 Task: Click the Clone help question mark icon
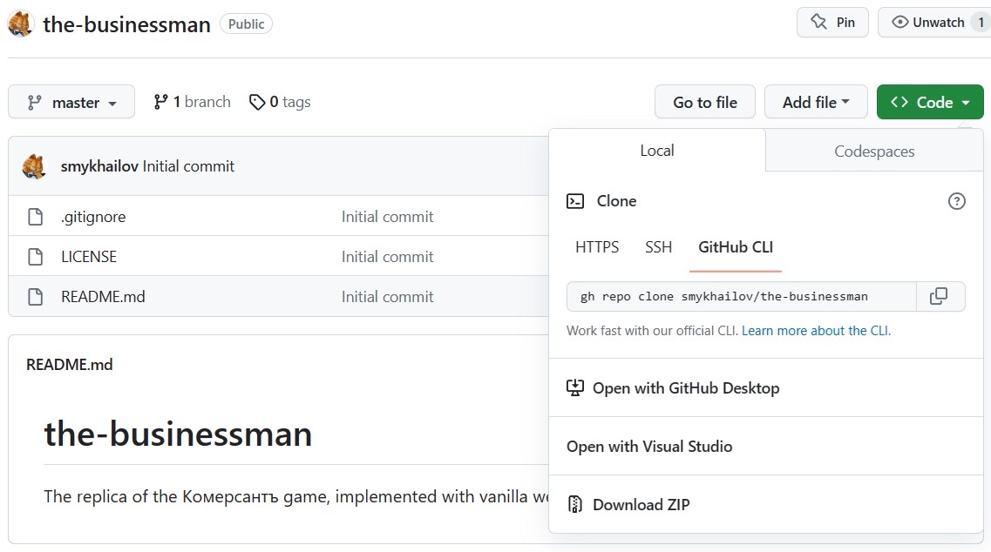pyautogui.click(x=956, y=201)
